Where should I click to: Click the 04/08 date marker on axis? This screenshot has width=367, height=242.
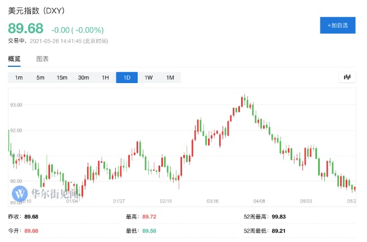(x=259, y=201)
